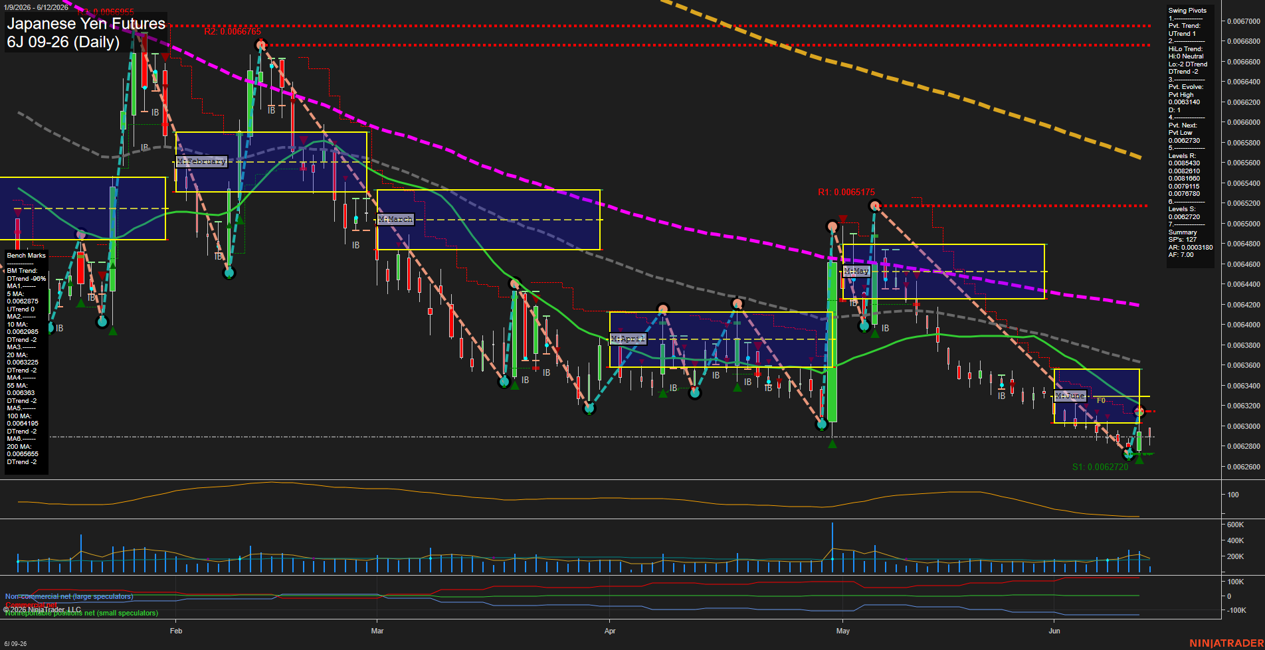Click the 'F0' label beside M:June
This screenshot has width=1265, height=650.
(1101, 400)
